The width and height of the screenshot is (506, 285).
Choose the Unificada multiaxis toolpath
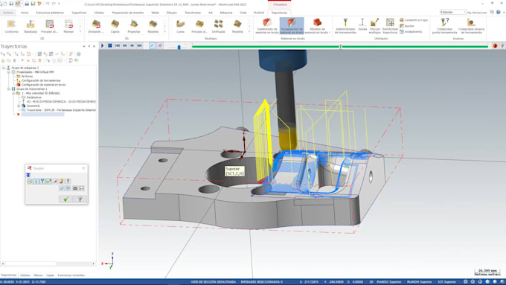click(x=219, y=26)
